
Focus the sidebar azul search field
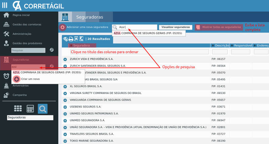tap(28, 66)
